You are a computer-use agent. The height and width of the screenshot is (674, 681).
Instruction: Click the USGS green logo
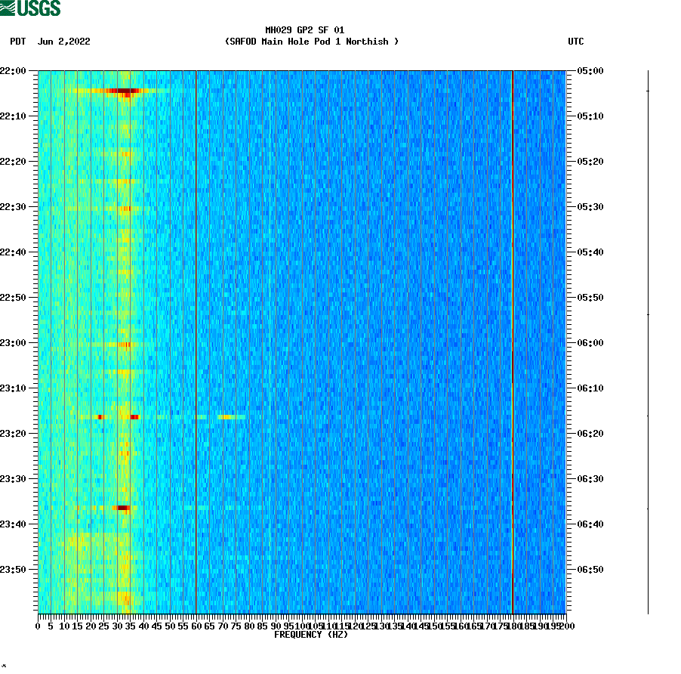coord(30,8)
